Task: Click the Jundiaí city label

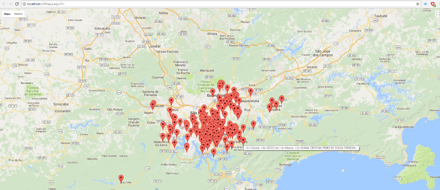Action: [x=154, y=46]
